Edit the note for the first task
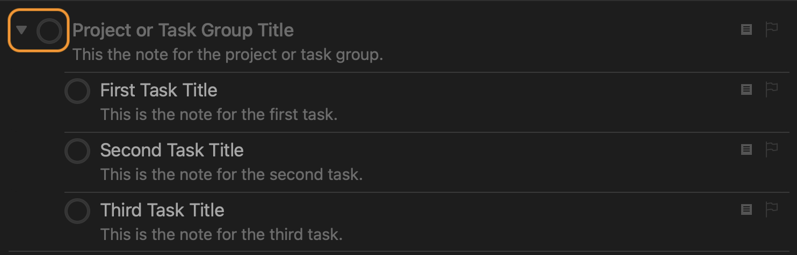This screenshot has width=797, height=255. [219, 115]
